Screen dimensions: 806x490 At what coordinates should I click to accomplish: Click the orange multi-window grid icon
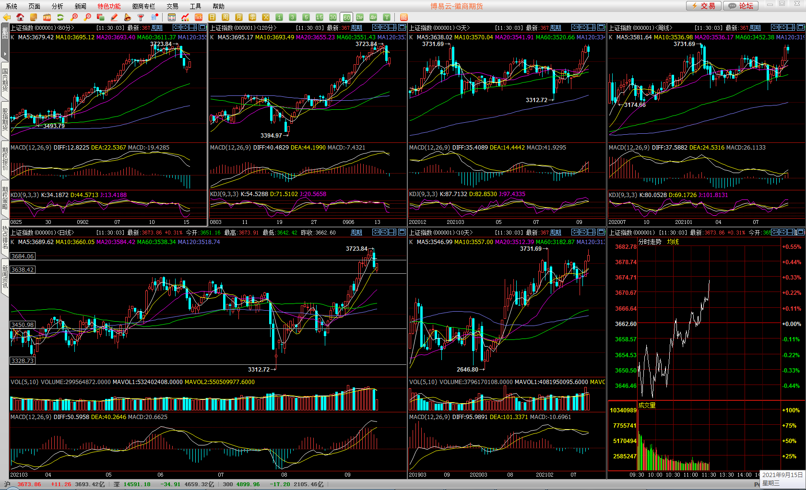(x=404, y=17)
